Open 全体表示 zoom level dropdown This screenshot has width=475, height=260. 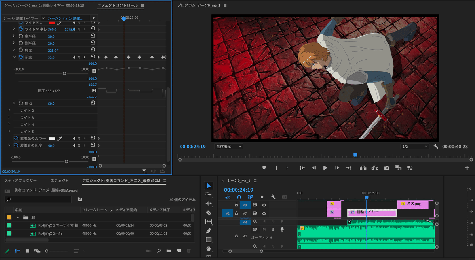click(x=229, y=147)
